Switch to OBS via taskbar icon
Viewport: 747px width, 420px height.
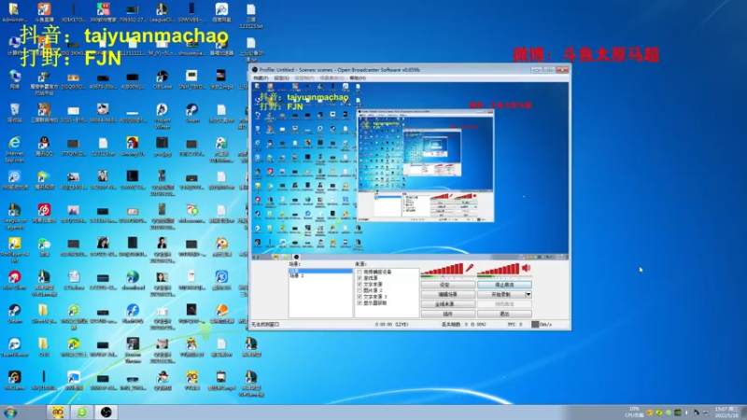coord(106,413)
